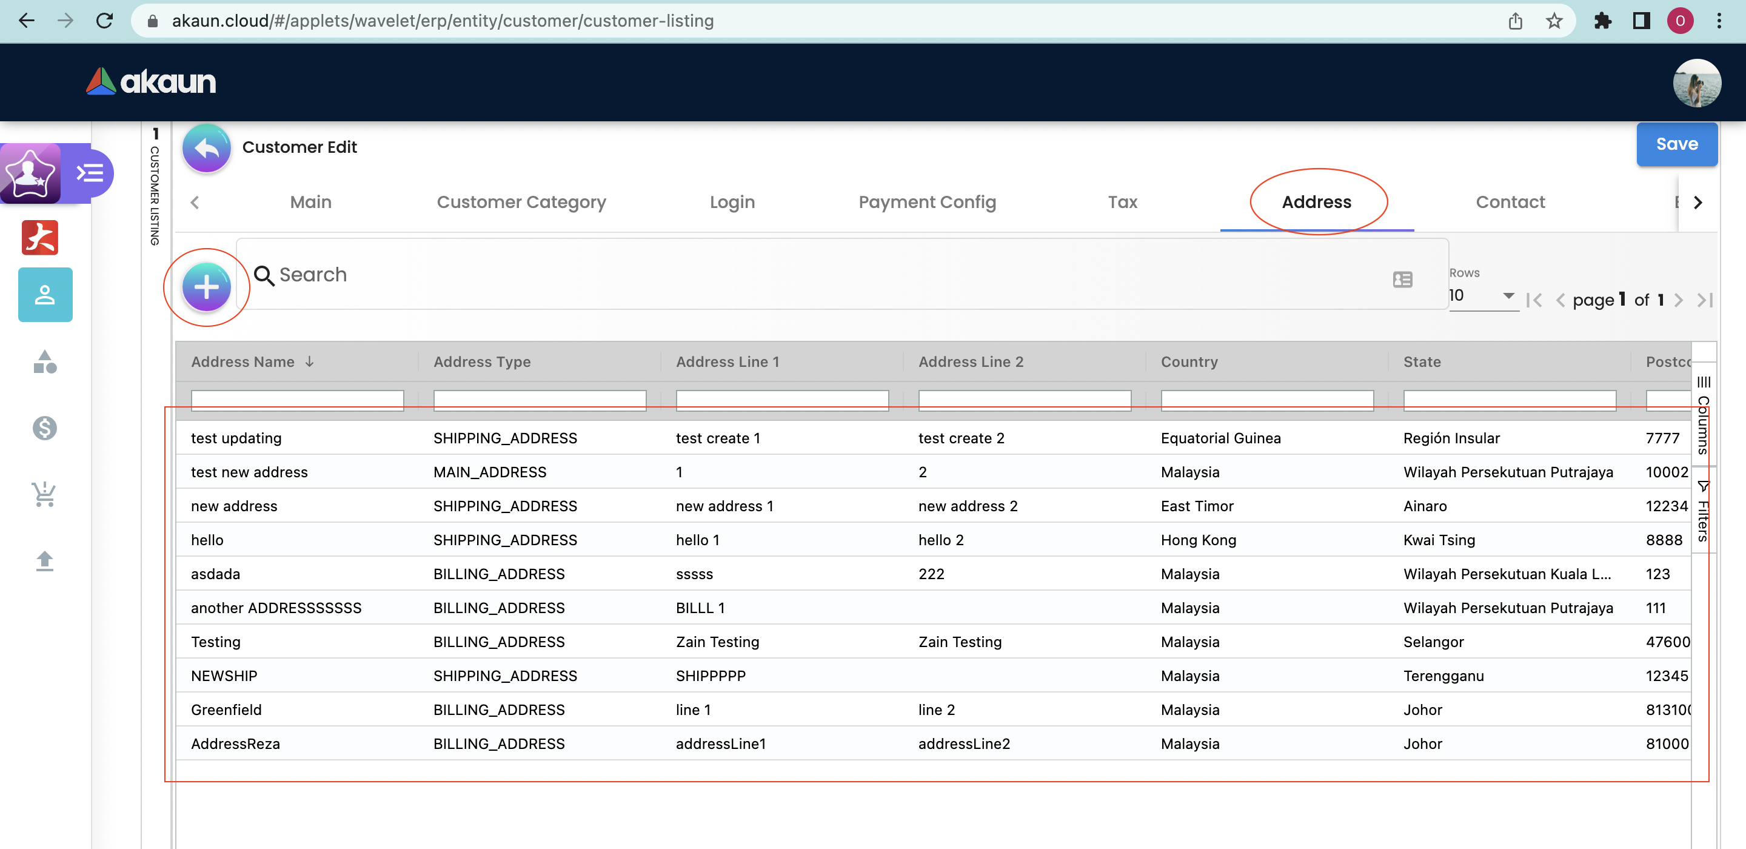This screenshot has width=1746, height=849.
Task: Toggle the list view icon in search bar
Action: click(x=1402, y=280)
